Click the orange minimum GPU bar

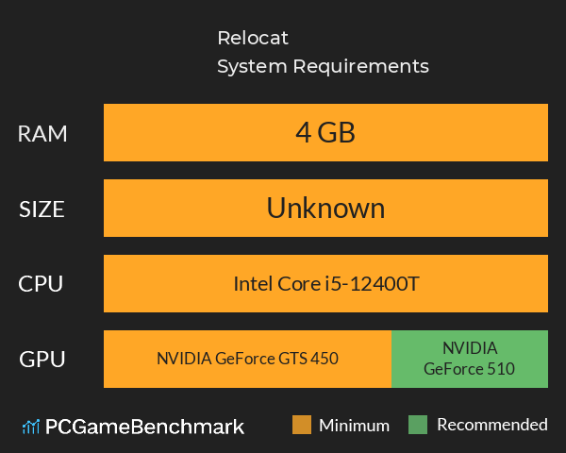coord(247,359)
